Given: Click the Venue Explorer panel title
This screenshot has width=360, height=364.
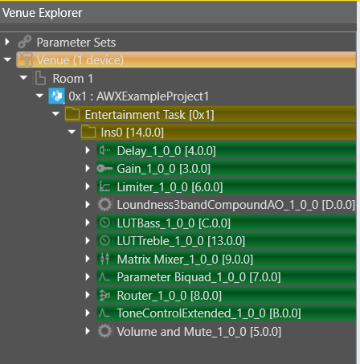Looking at the screenshot, I should tap(43, 13).
